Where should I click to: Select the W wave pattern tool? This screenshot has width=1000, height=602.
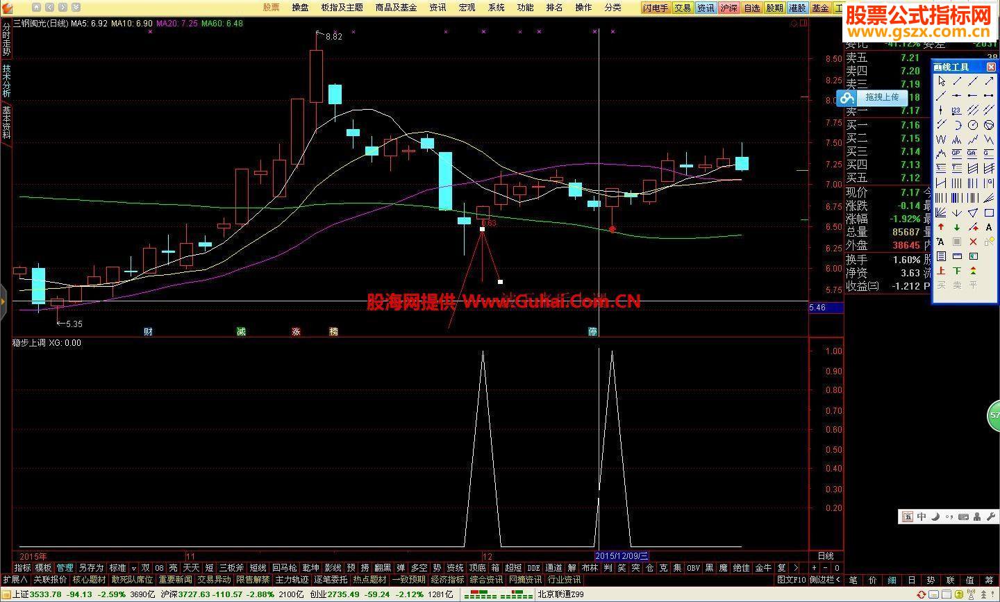pyautogui.click(x=941, y=140)
